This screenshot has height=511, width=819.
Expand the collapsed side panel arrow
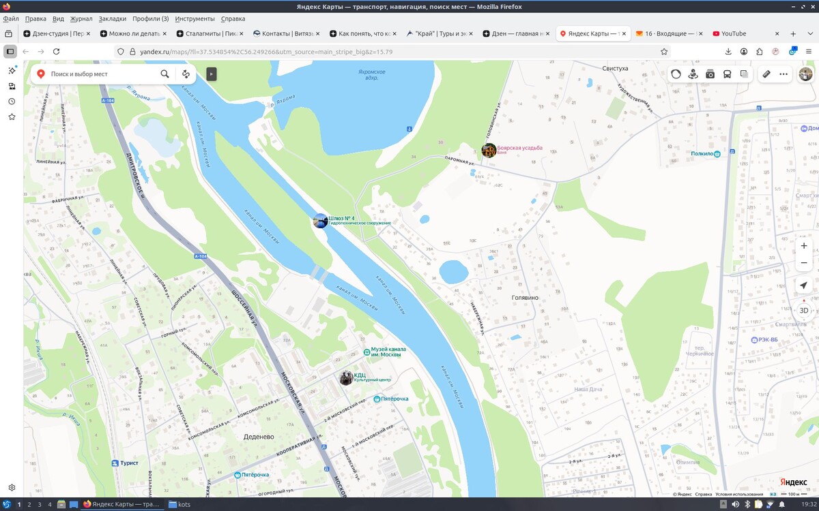tap(212, 74)
